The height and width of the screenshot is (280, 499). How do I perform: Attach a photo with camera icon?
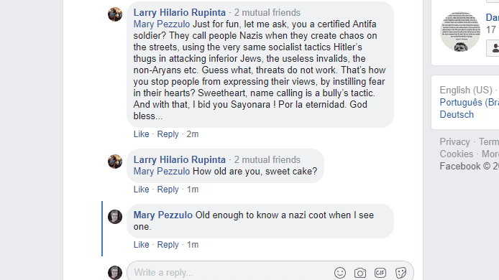tap(360, 273)
